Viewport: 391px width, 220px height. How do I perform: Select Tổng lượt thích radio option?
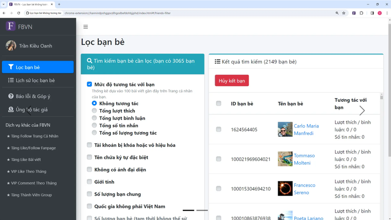[94, 110]
